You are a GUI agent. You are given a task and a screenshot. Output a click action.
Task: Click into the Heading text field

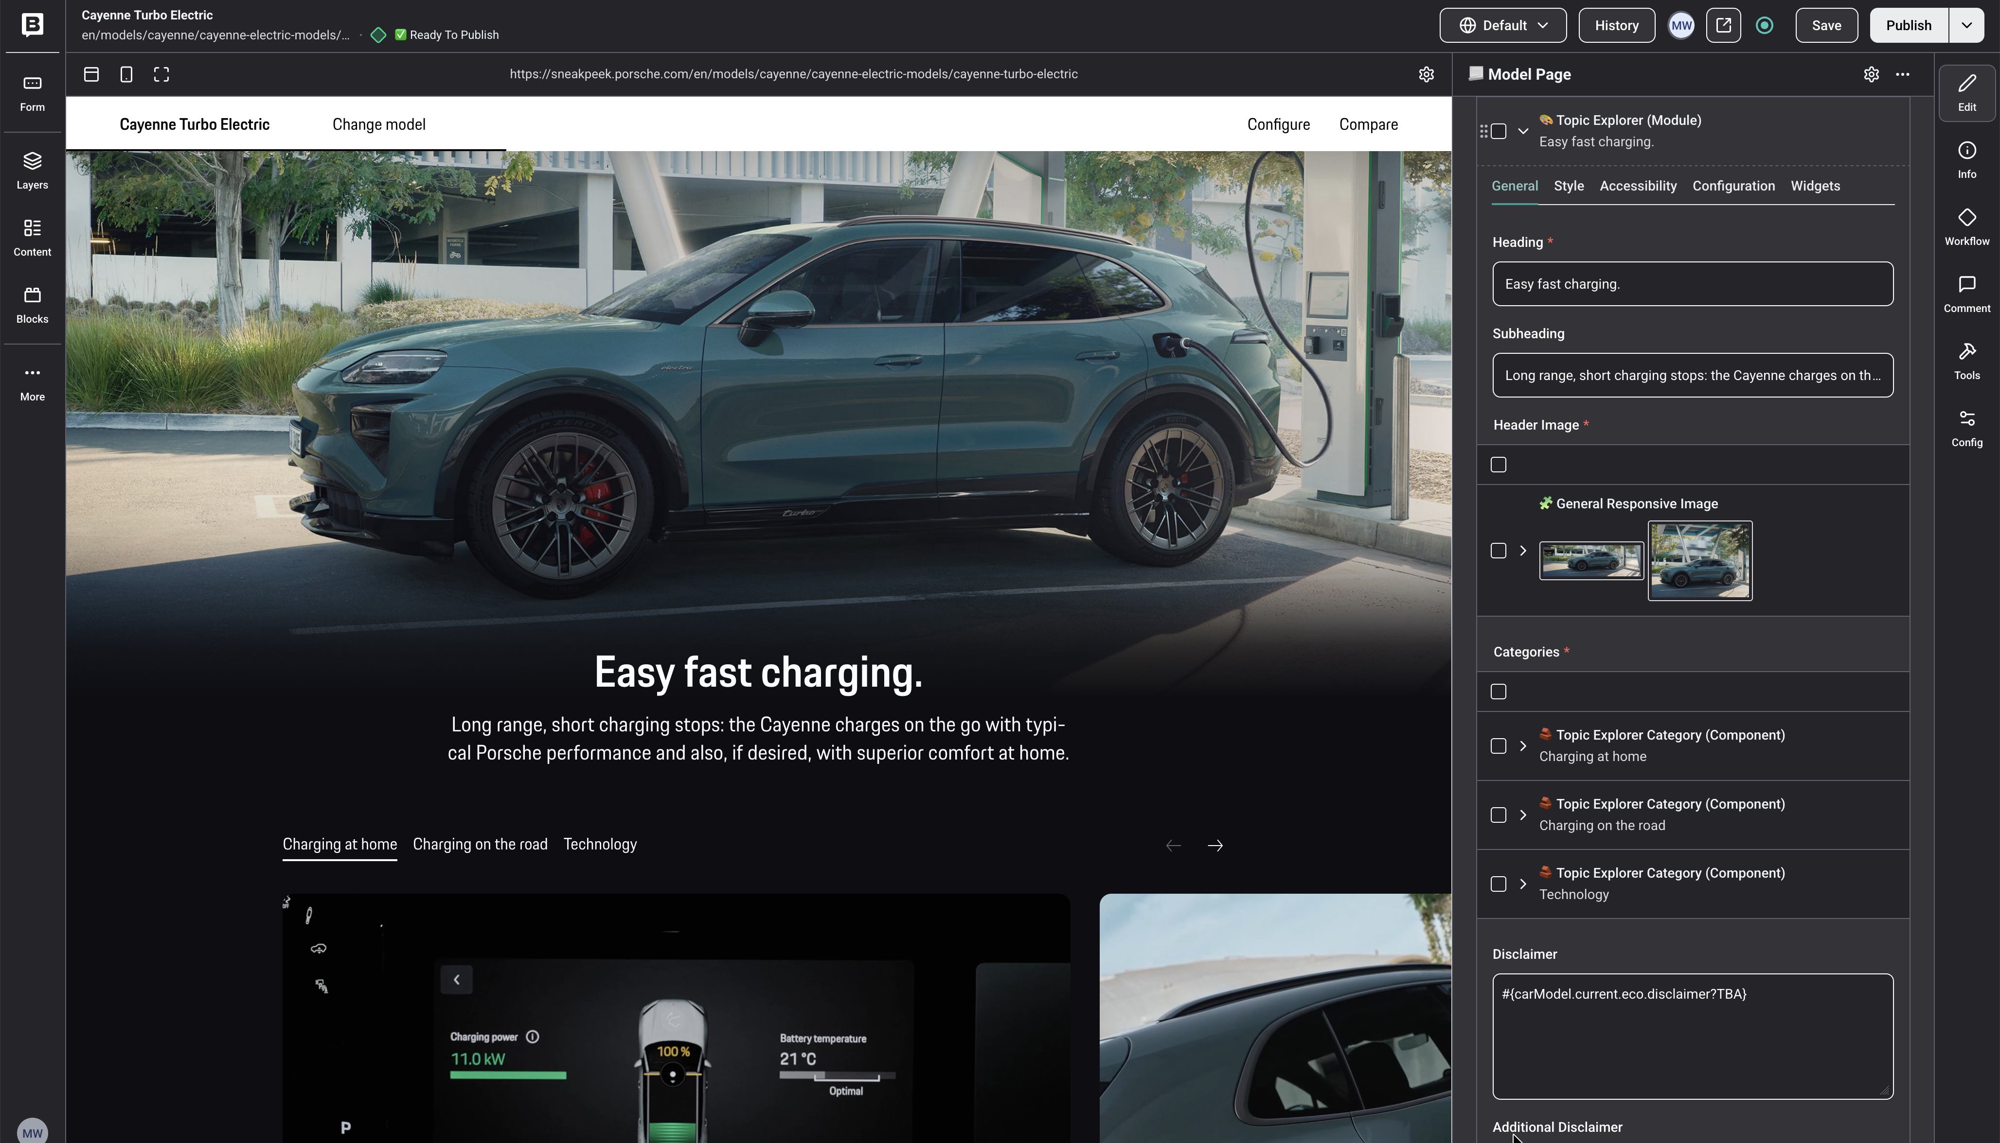1692,284
